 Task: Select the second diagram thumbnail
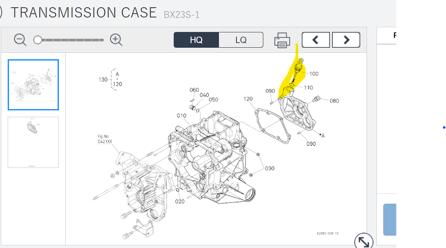33,142
